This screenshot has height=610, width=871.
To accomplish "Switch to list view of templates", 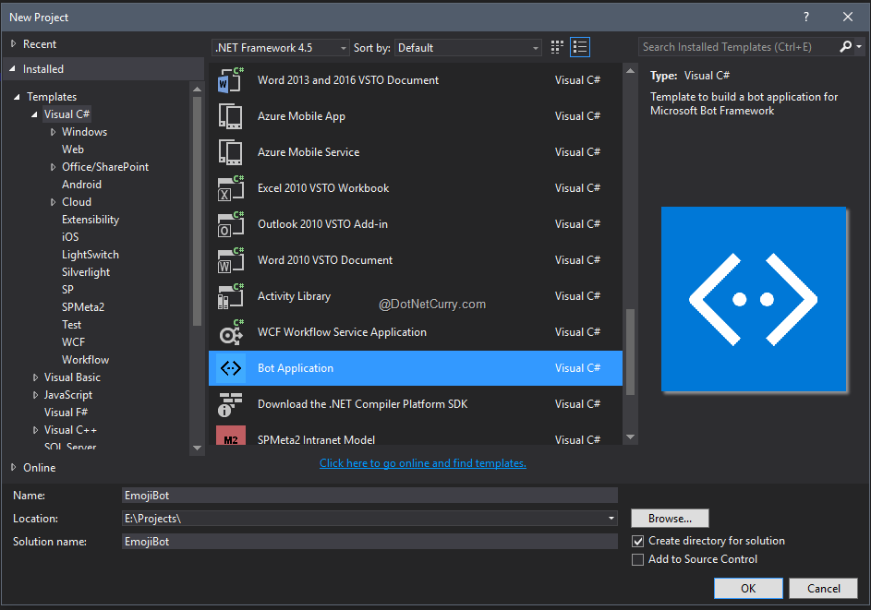I will 580,47.
